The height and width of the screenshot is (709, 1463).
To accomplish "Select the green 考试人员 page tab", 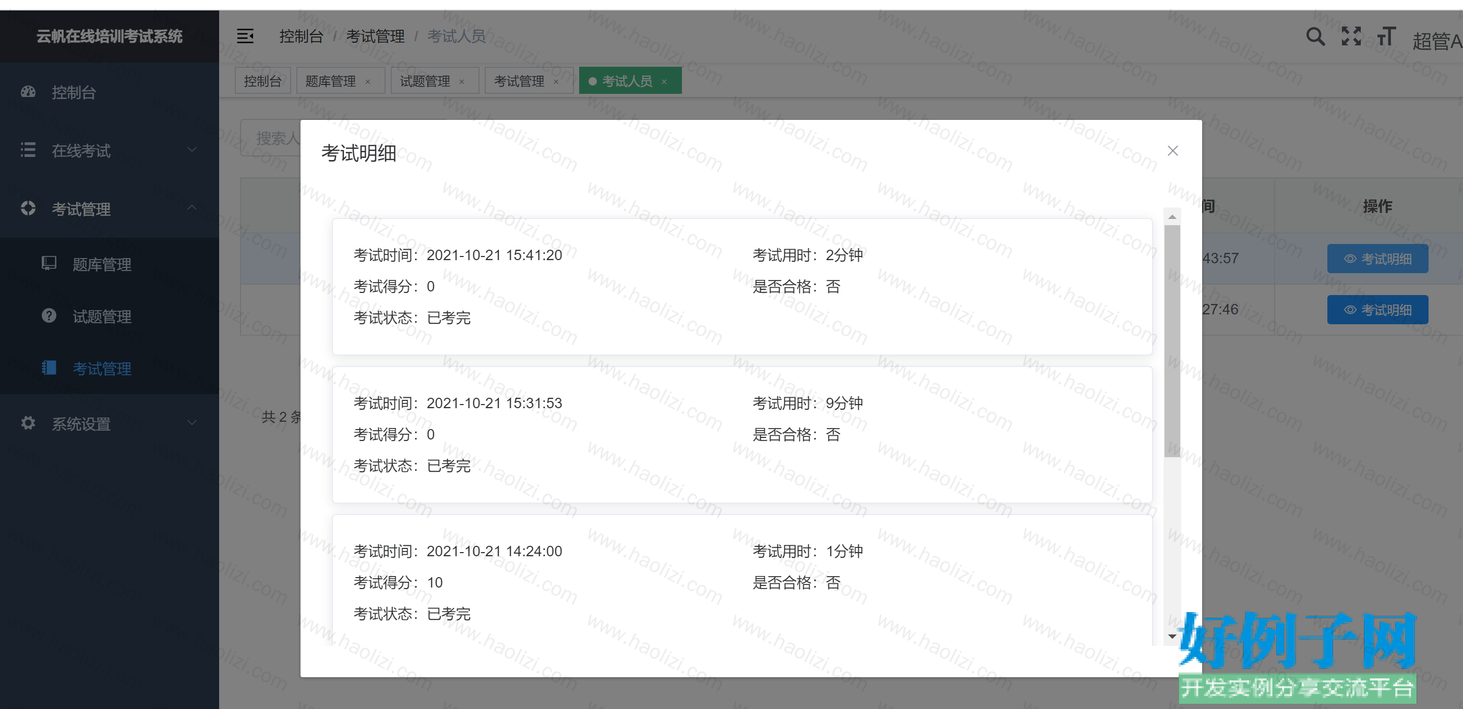I will (x=630, y=81).
